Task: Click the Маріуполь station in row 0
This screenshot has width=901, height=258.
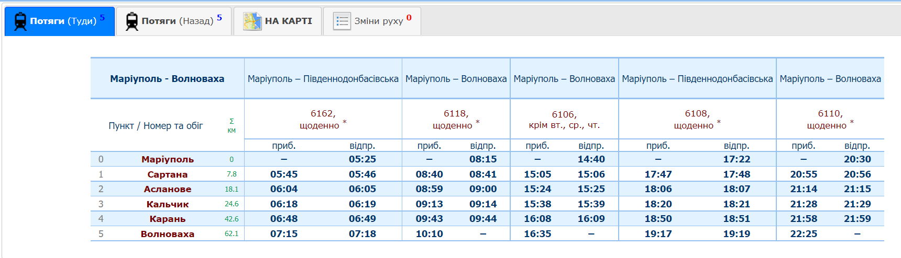Action: coord(167,159)
